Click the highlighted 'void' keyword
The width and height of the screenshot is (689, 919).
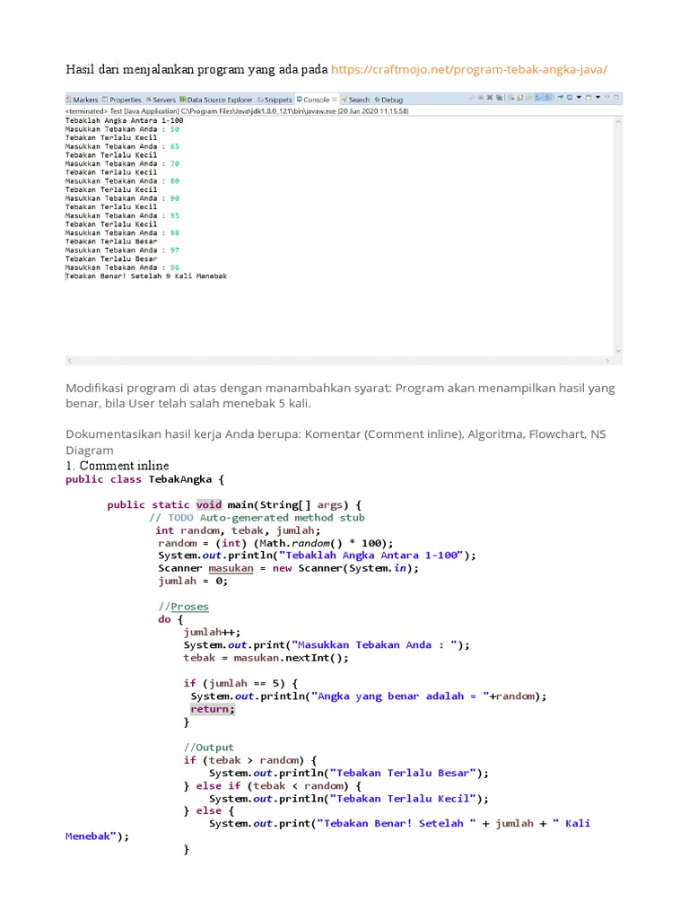click(208, 504)
